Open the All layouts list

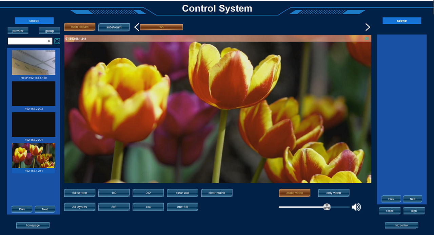point(80,207)
